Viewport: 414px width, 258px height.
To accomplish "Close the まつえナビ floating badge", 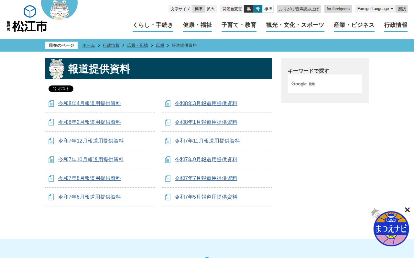I will 407,210.
